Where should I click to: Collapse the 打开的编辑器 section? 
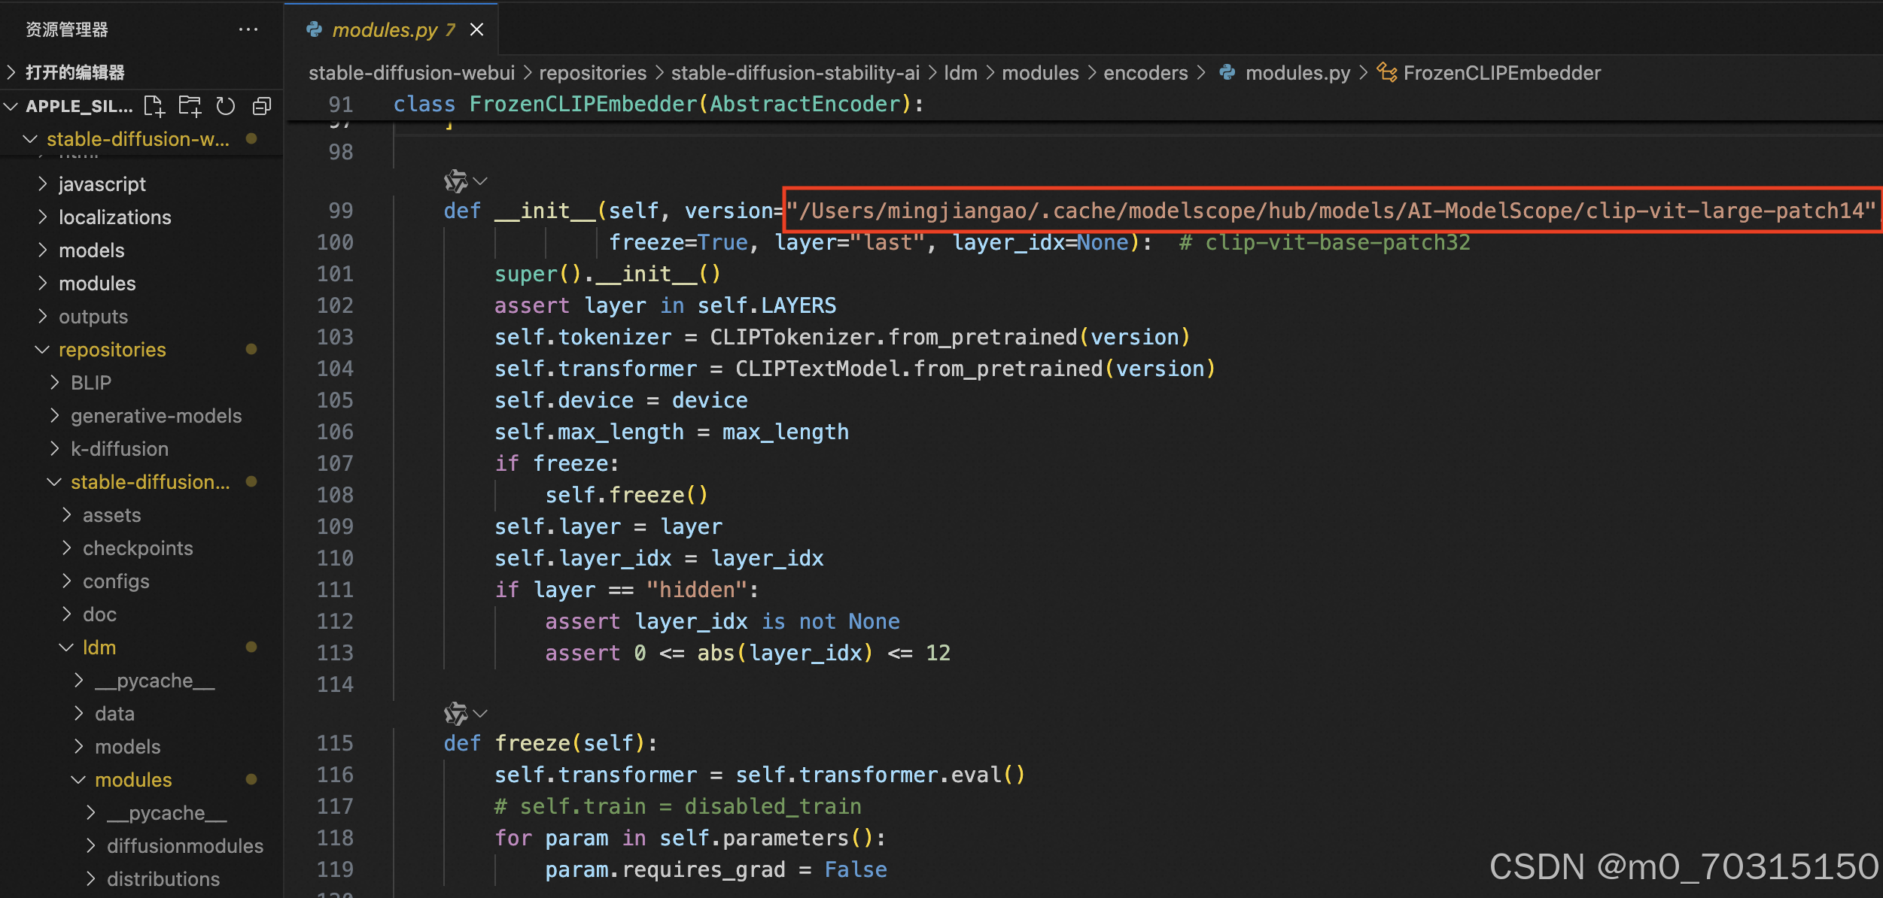pos(11,71)
